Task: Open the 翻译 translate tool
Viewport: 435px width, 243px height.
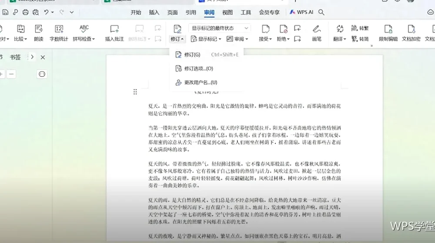Action: point(340,33)
